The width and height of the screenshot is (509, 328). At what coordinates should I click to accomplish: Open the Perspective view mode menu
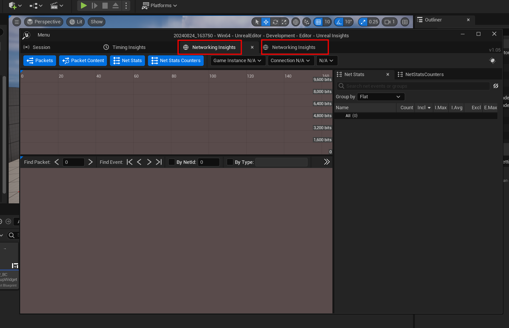(44, 22)
